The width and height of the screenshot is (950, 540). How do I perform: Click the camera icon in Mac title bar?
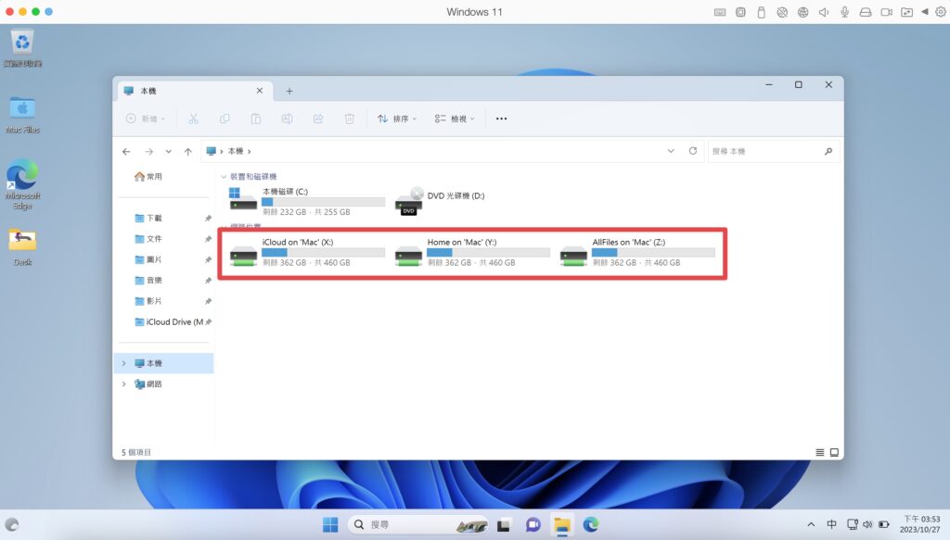point(886,11)
